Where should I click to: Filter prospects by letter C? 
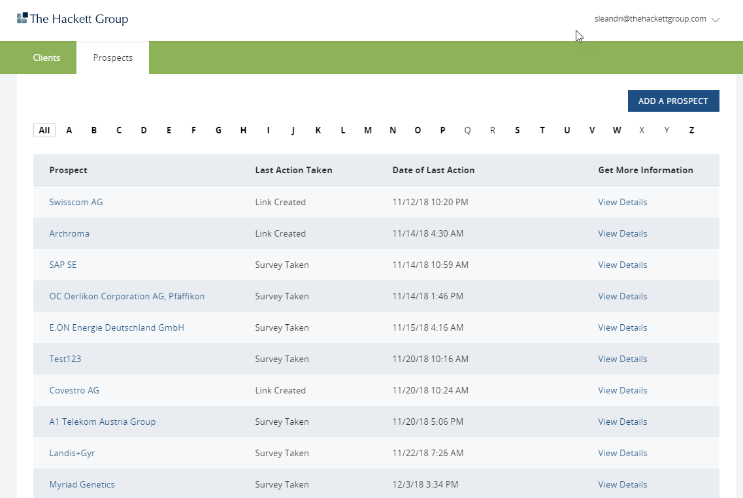coord(119,130)
